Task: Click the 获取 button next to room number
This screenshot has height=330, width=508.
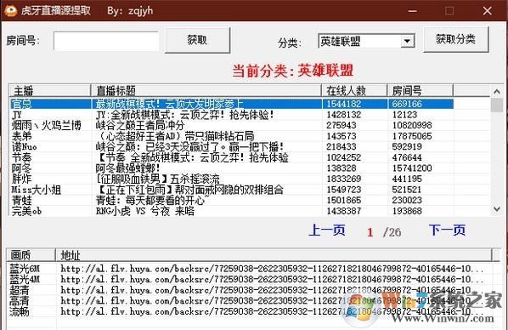Action: pos(197,40)
